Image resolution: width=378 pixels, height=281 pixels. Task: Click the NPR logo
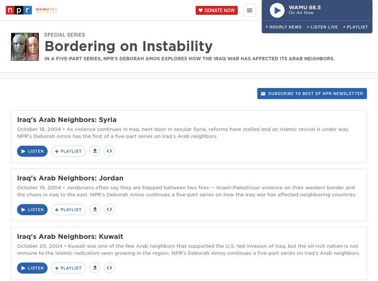19,10
